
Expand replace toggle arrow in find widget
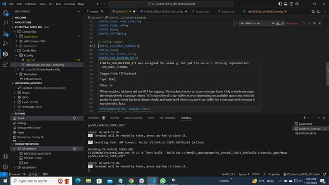tap(236, 23)
